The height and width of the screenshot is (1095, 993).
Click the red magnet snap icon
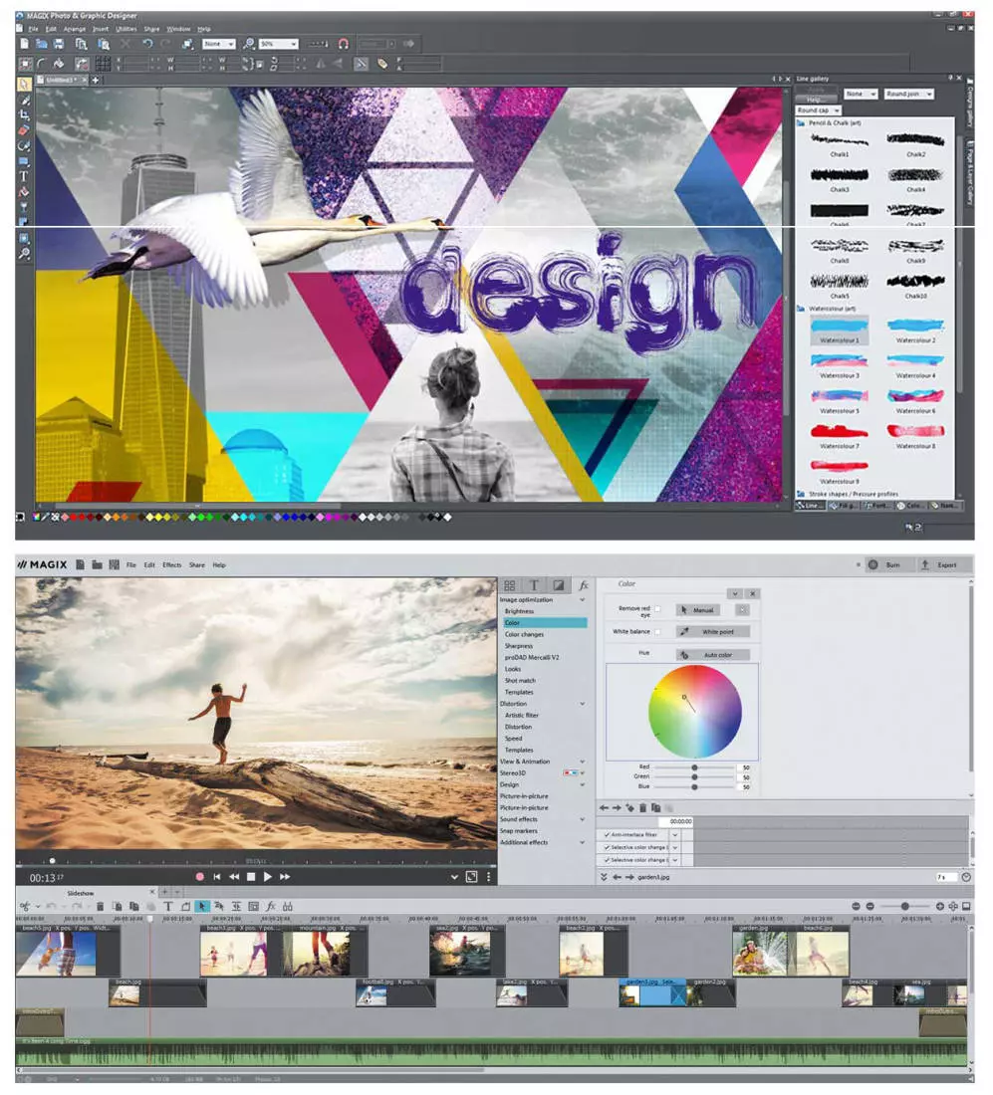(344, 44)
